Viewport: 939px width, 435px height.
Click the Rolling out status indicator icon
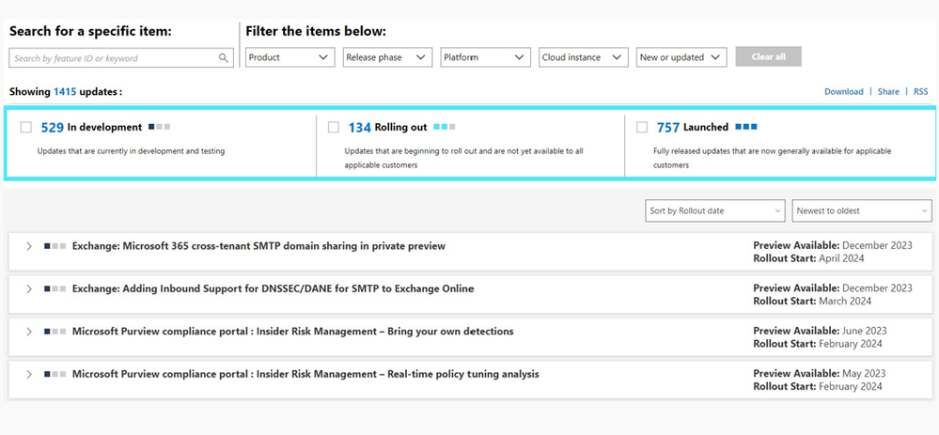[x=445, y=127]
